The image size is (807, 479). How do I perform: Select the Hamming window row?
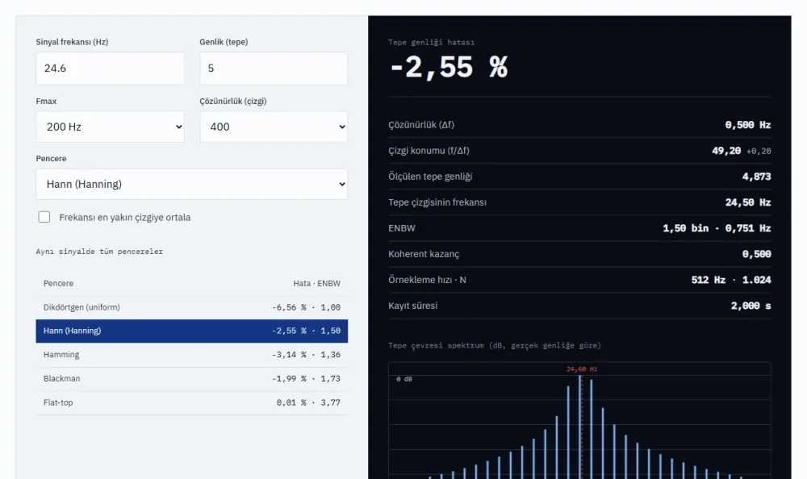click(191, 355)
